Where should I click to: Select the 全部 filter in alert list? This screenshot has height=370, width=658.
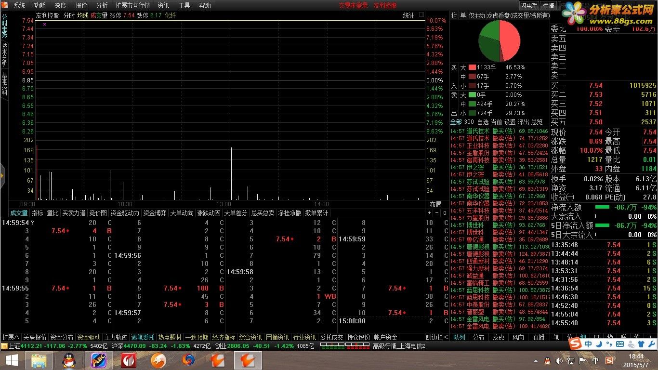(x=456, y=122)
